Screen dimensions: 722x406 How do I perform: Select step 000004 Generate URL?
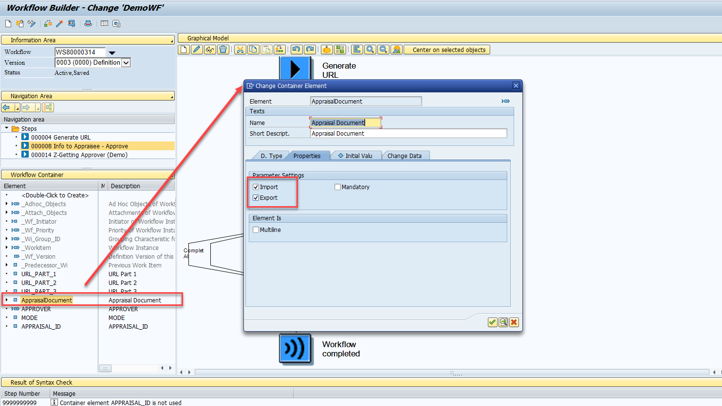[x=61, y=137]
